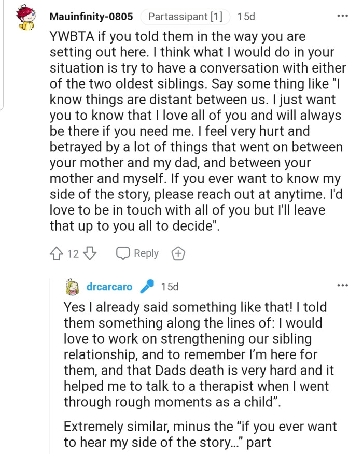Downvote the Mauinfinity-0805 comment
The image size is (363, 454).
click(90, 253)
